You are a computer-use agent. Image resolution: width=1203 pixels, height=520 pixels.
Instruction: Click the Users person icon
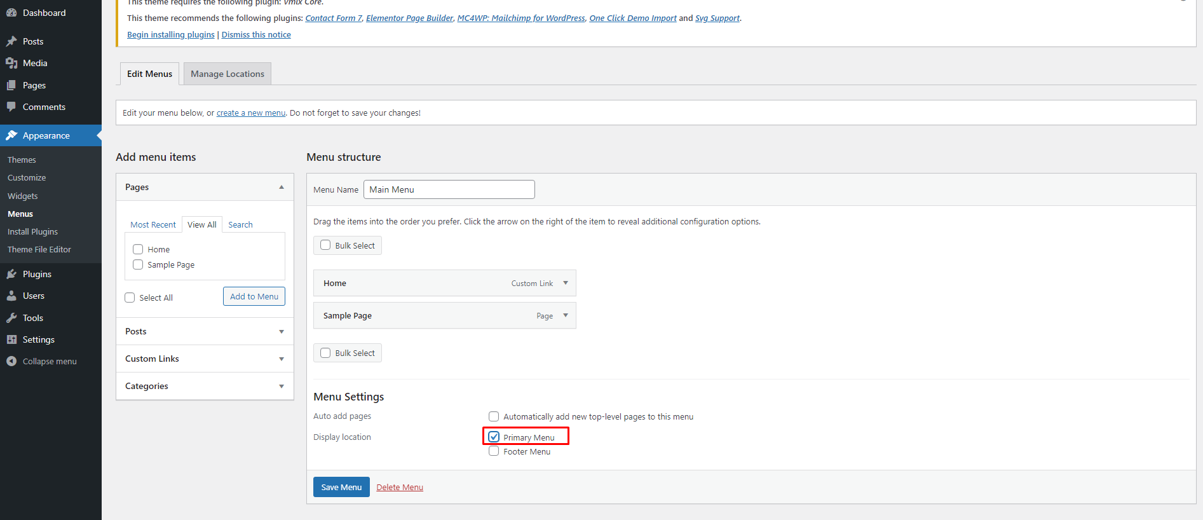[x=11, y=296]
